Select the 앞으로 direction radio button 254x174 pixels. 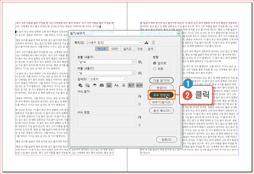point(154,63)
